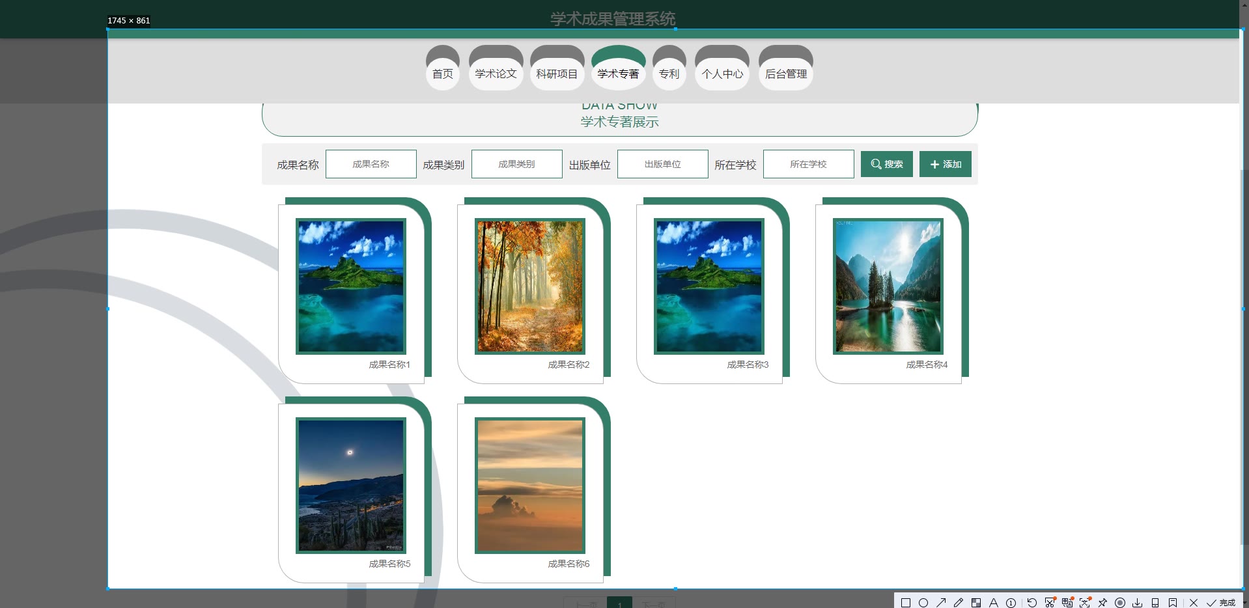Click the 成果名称3 caption text
The image size is (1249, 608).
pyautogui.click(x=748, y=365)
